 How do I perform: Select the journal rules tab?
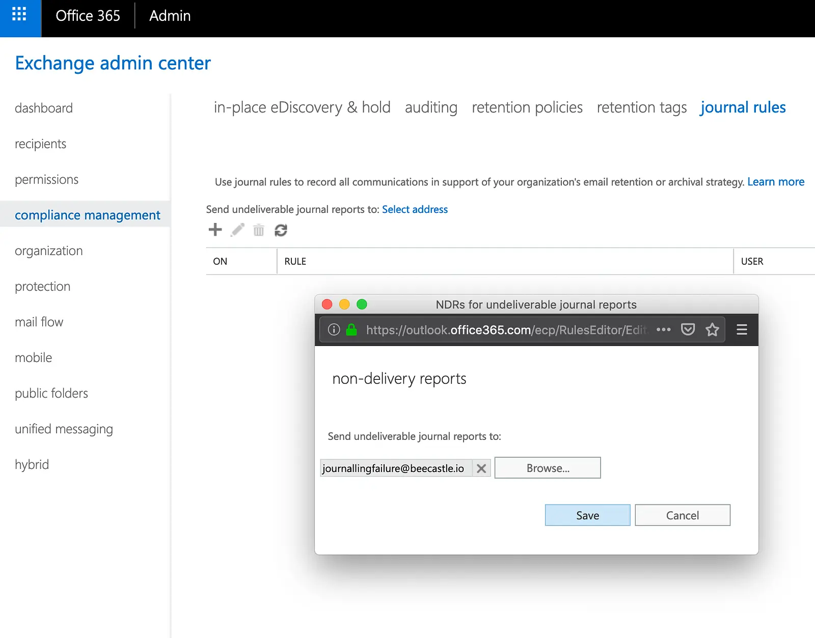pyautogui.click(x=743, y=107)
